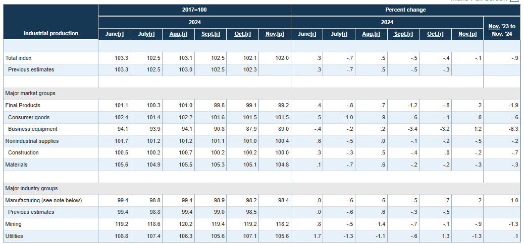
Task: Click the Make Full Screen icon
Action: pos(514,1)
